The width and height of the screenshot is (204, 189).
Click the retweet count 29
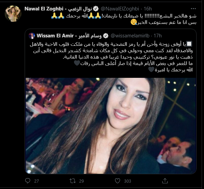pyautogui.click(x=81, y=181)
